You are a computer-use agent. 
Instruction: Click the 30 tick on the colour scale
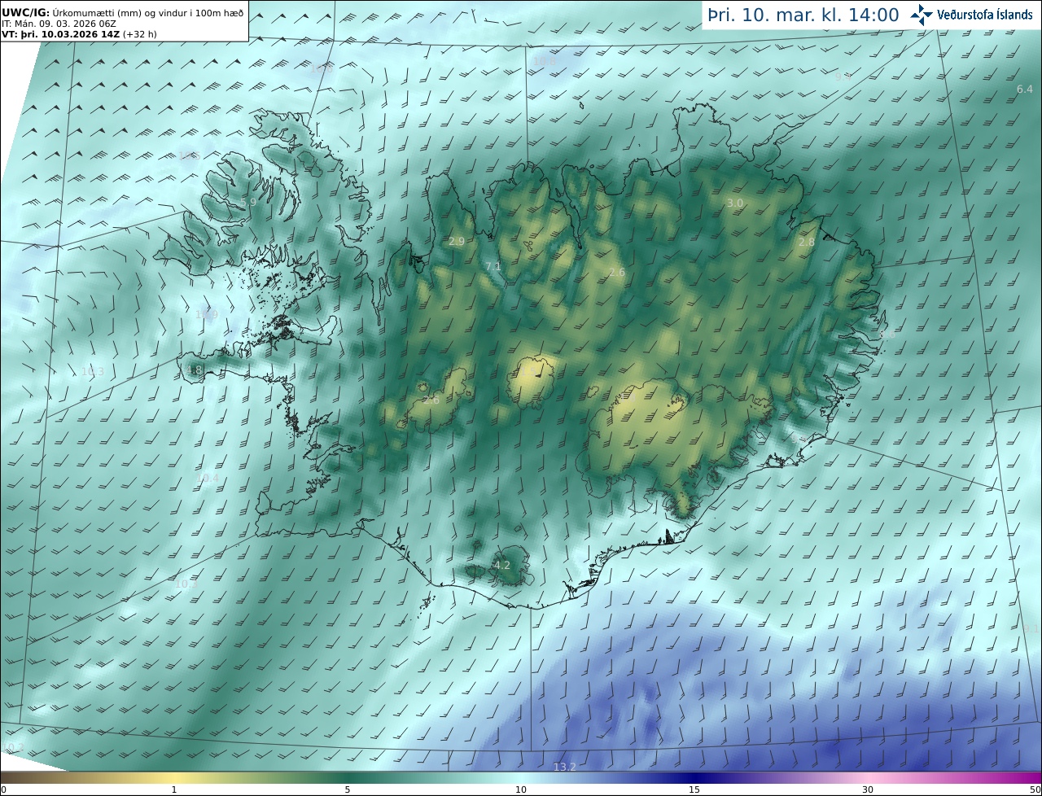[868, 789]
